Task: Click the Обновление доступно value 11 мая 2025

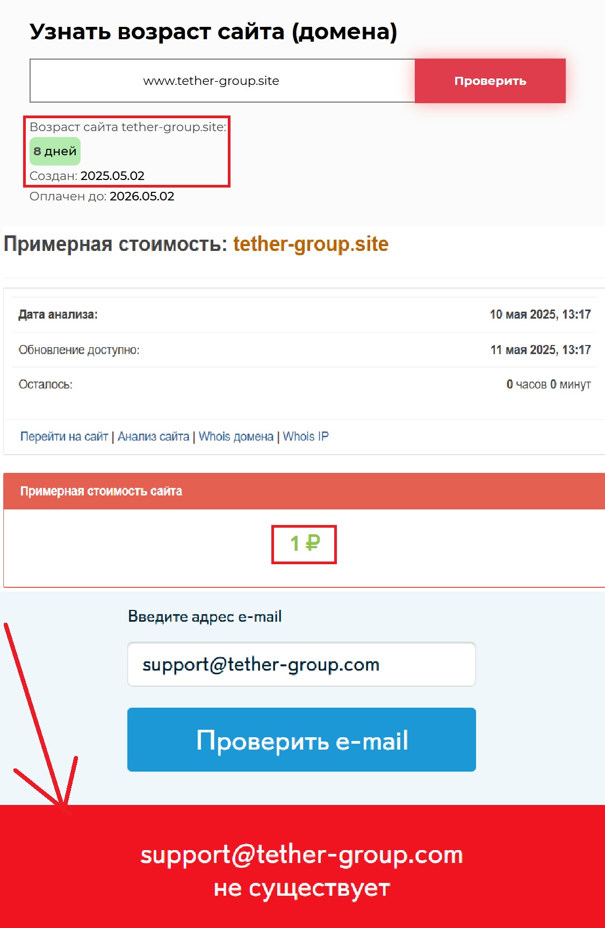Action: pos(540,350)
